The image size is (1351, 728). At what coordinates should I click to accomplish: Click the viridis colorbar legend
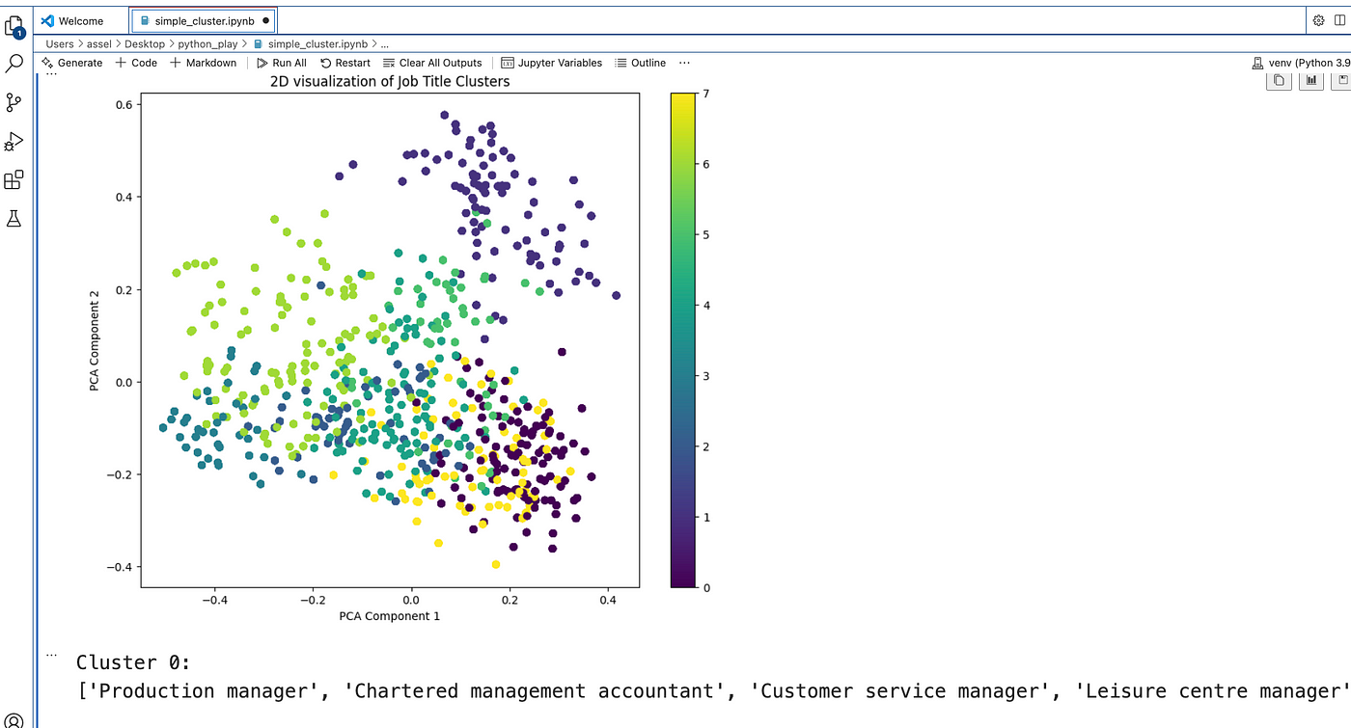(682, 339)
